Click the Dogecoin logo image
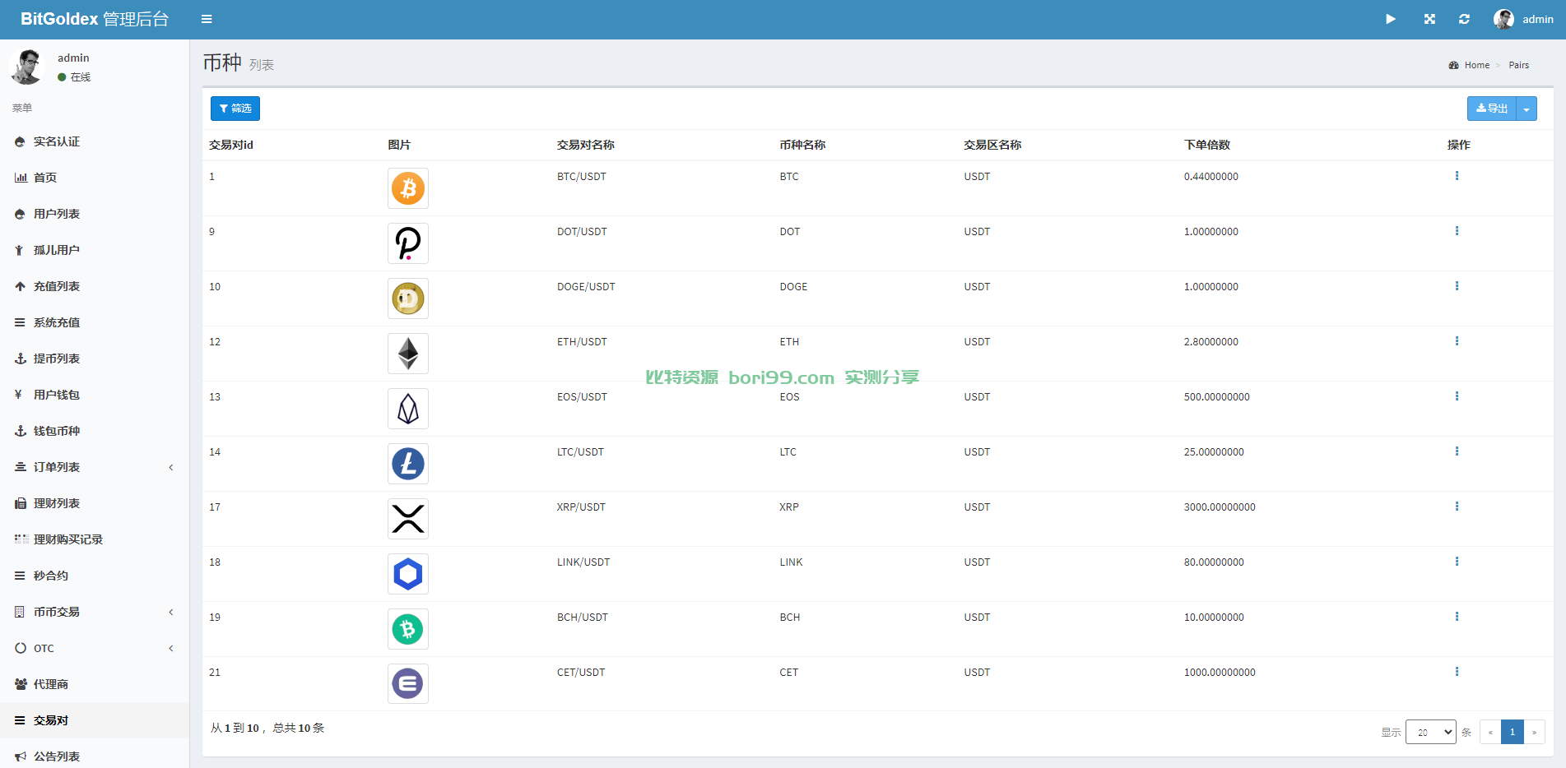The image size is (1566, 768). coord(408,298)
